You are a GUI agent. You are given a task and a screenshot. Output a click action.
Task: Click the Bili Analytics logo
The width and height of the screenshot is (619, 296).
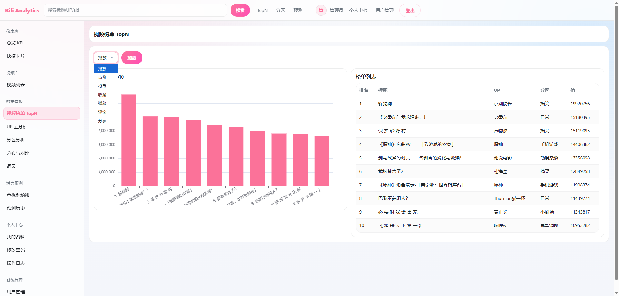click(22, 10)
